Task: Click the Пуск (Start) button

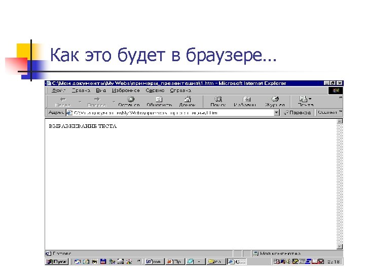Action: click(57, 262)
